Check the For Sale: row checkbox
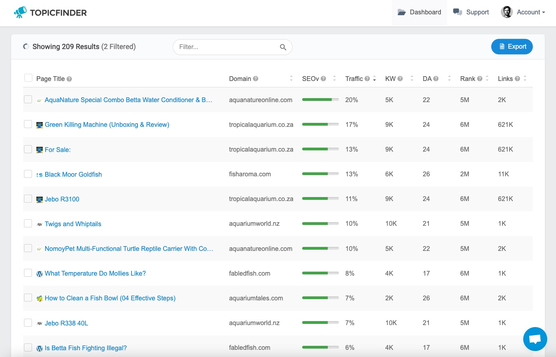The height and width of the screenshot is (357, 556). point(28,149)
